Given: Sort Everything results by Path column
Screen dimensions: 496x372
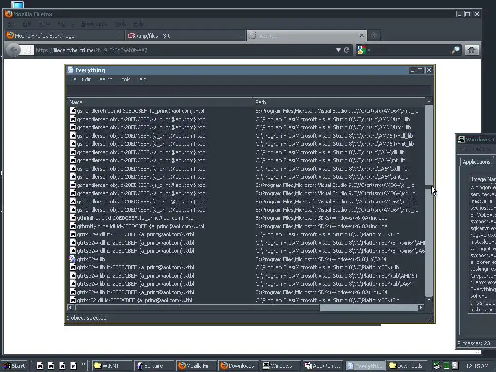Looking at the screenshot, I should tap(339, 102).
